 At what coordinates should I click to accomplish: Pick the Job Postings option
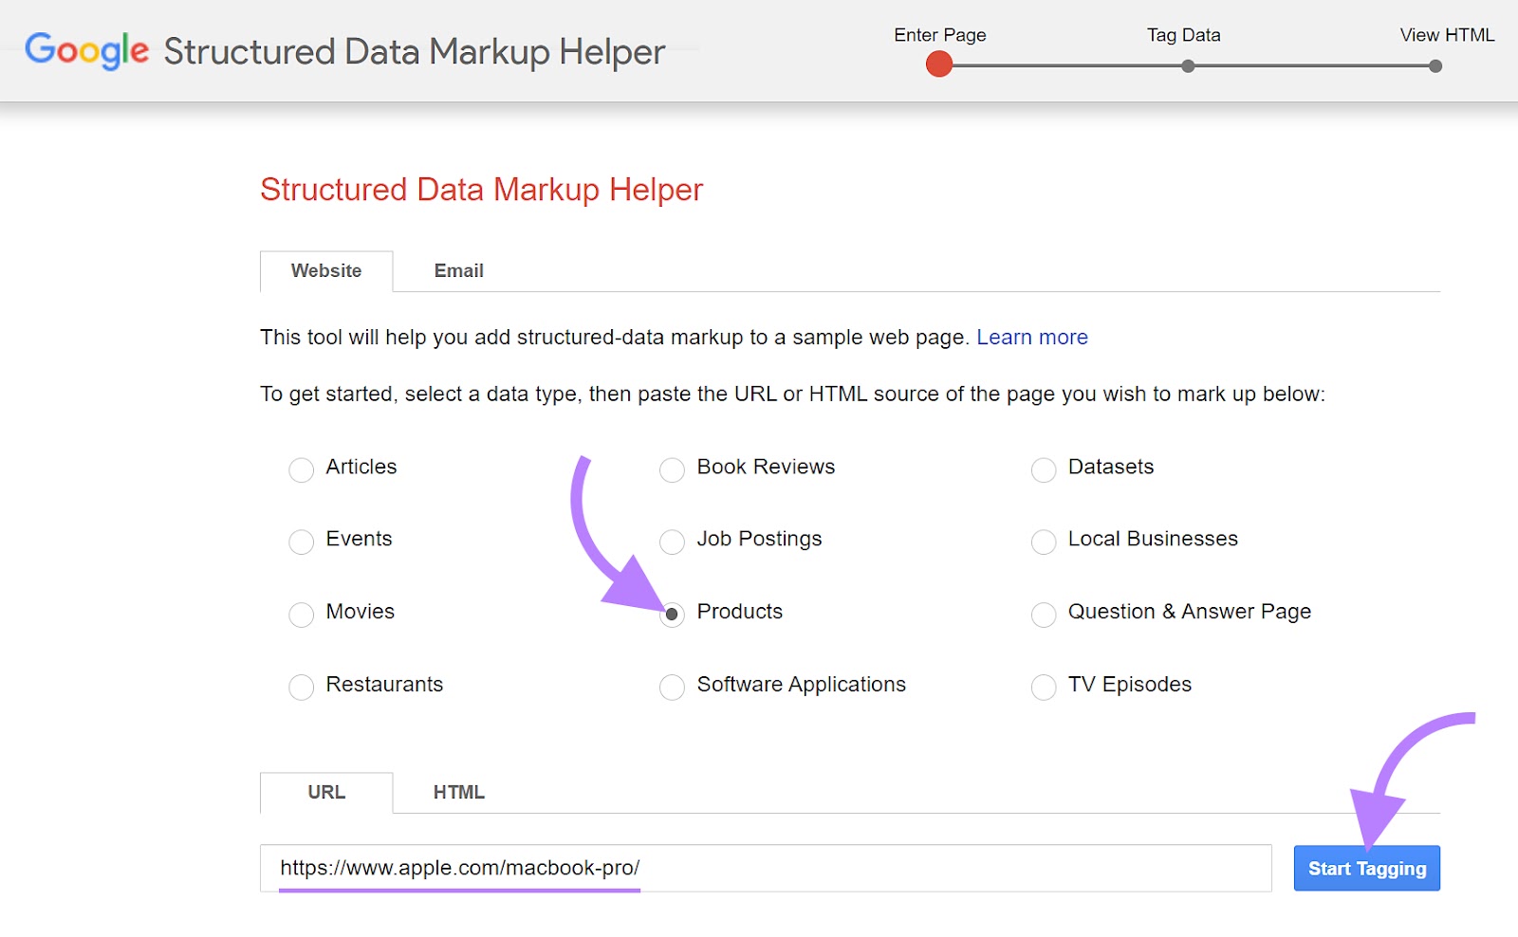click(x=672, y=542)
